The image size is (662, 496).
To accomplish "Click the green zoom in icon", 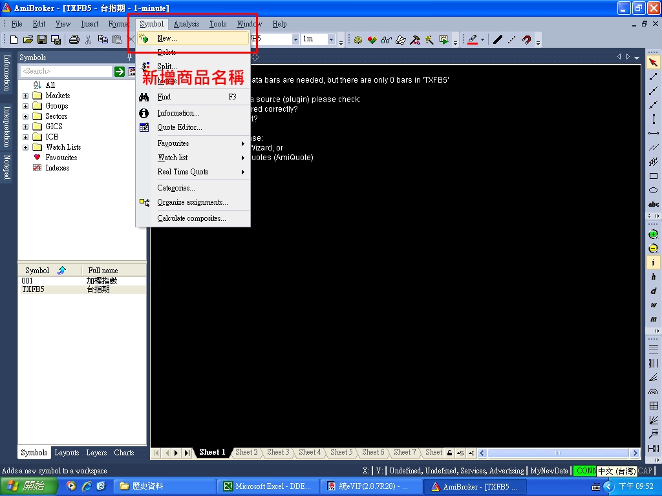I will [653, 234].
